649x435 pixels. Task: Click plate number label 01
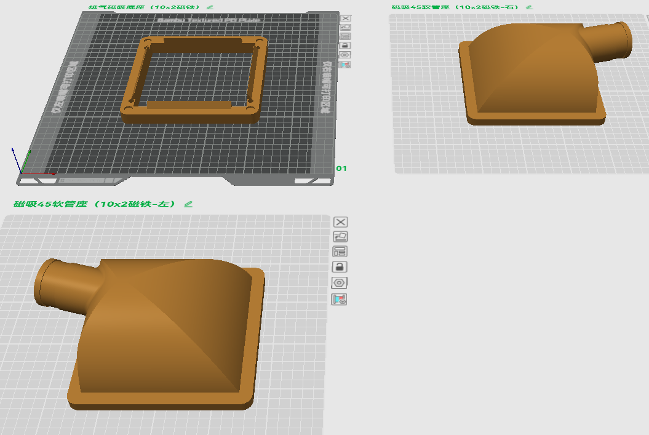[x=341, y=169]
